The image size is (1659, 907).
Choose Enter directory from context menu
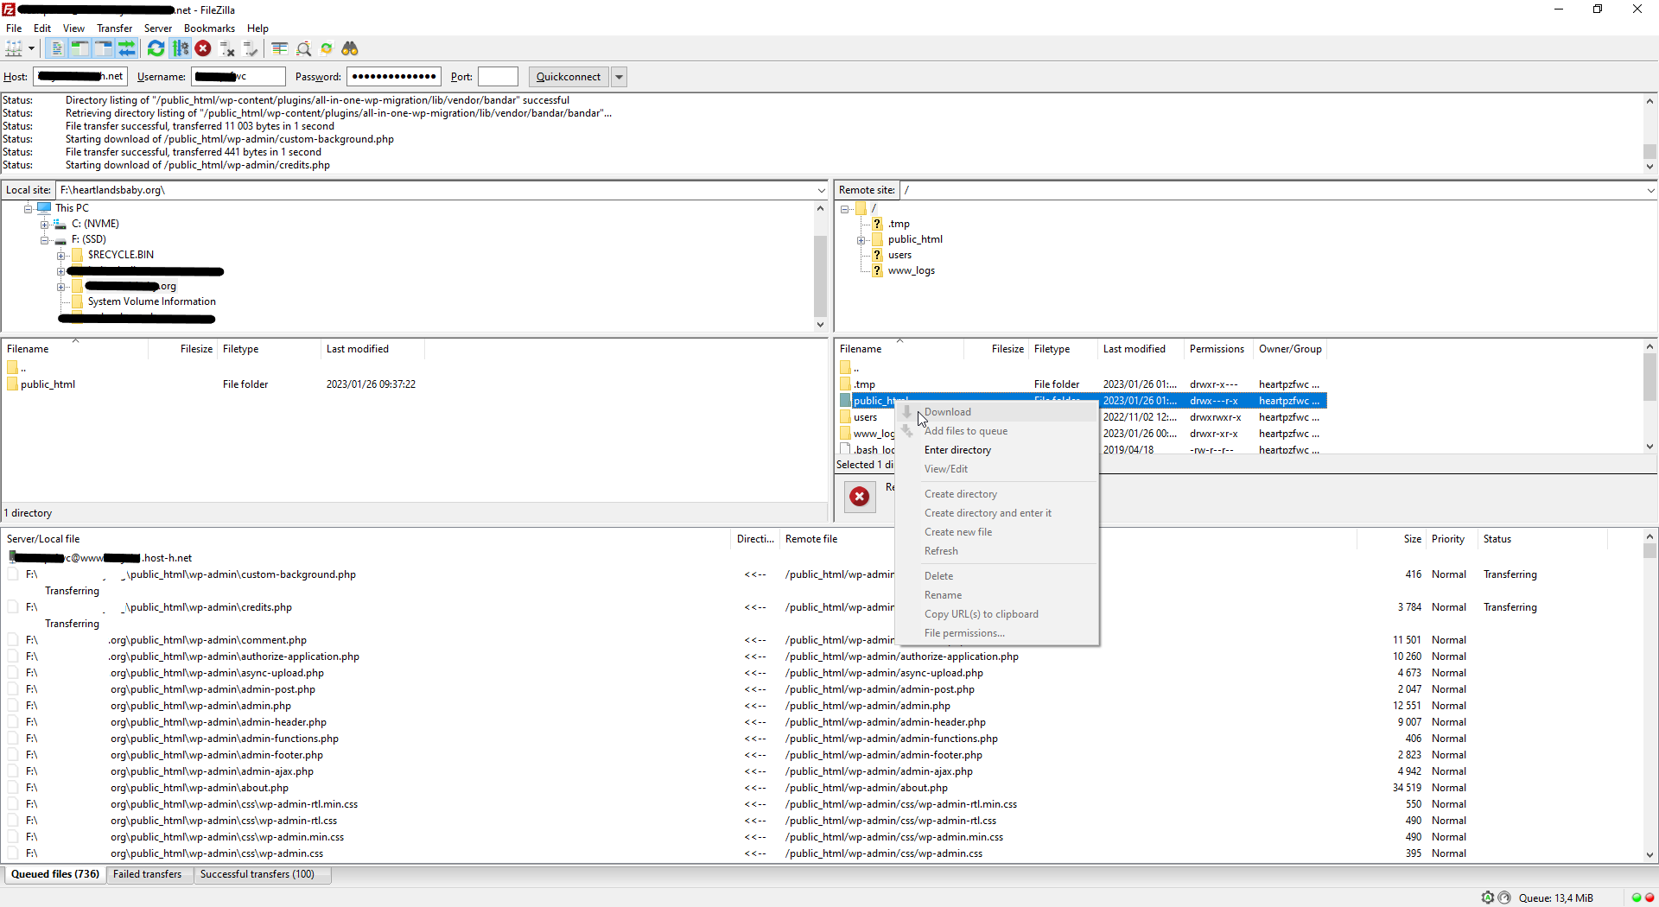(x=997, y=450)
